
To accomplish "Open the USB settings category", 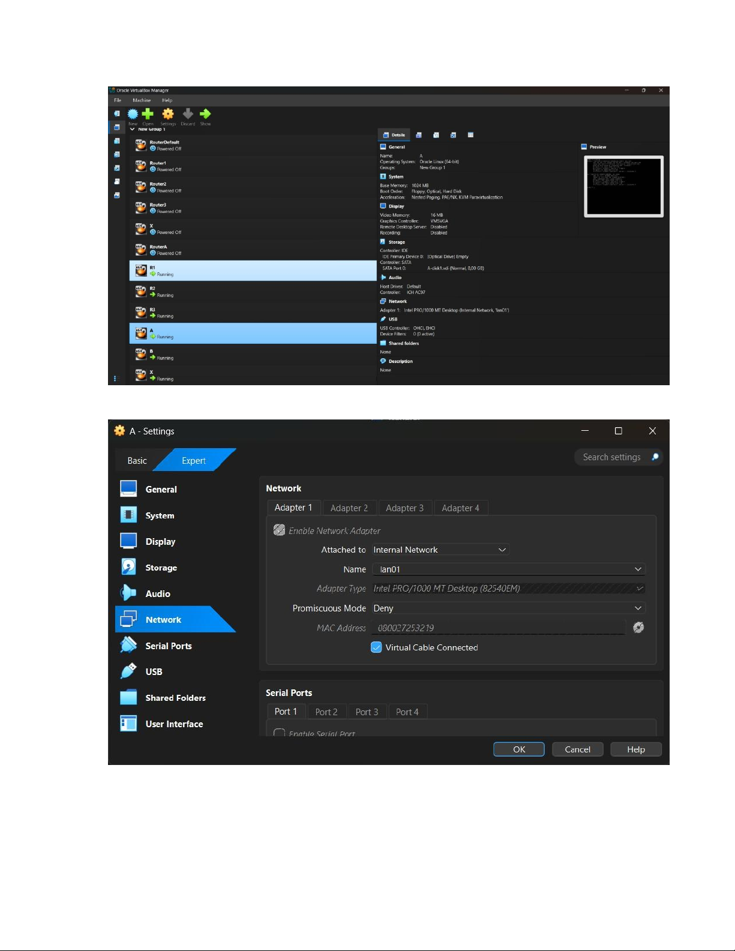I will click(x=154, y=672).
